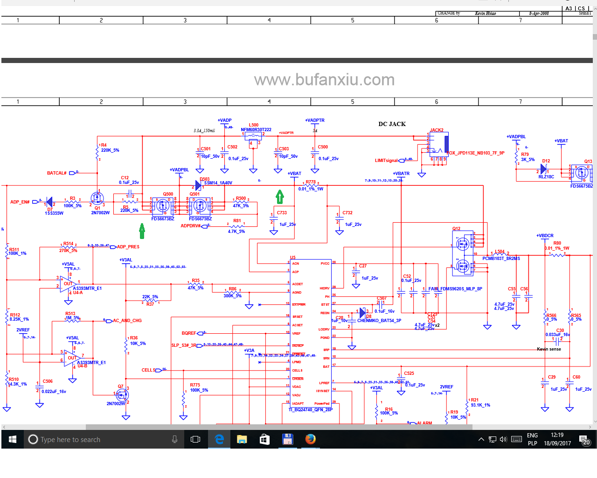Click the 'PCMB103T_8R2MS' inductor label
The image size is (597, 478).
(x=501, y=259)
